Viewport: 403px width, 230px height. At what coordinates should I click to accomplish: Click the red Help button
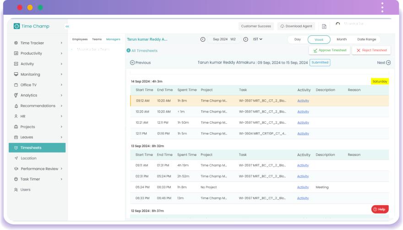pyautogui.click(x=380, y=209)
